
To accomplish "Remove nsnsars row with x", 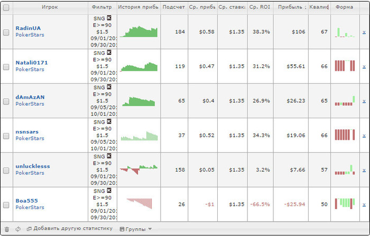I will click(x=364, y=136).
